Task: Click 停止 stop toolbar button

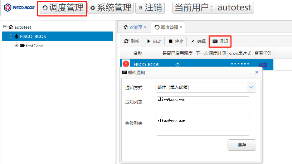Action: pos(176,41)
